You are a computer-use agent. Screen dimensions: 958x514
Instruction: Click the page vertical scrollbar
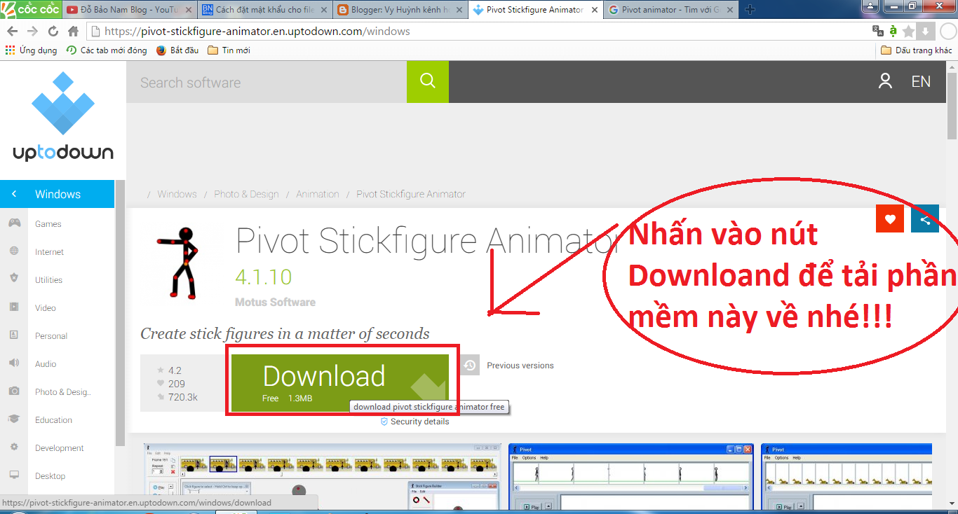coord(952,105)
